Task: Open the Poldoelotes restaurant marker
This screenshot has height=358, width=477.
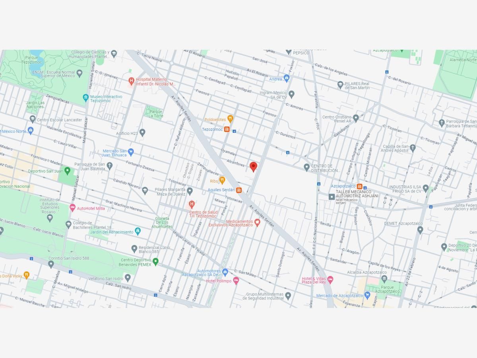Action: [230, 119]
